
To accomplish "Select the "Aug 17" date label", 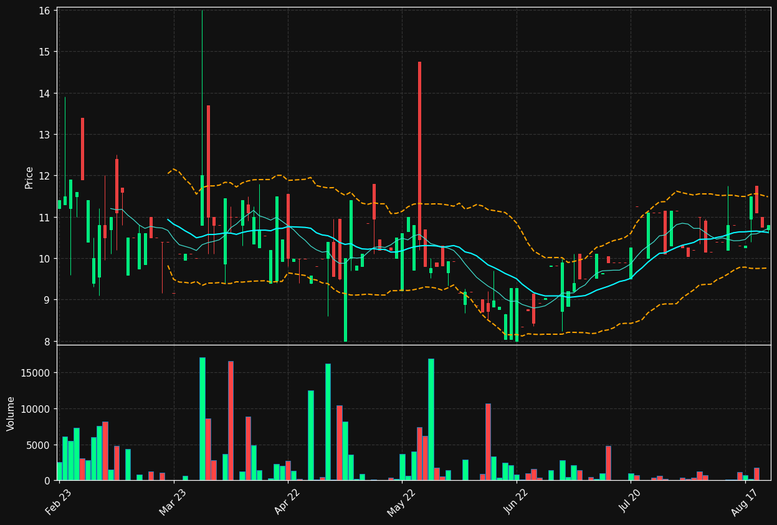I will coord(745,502).
